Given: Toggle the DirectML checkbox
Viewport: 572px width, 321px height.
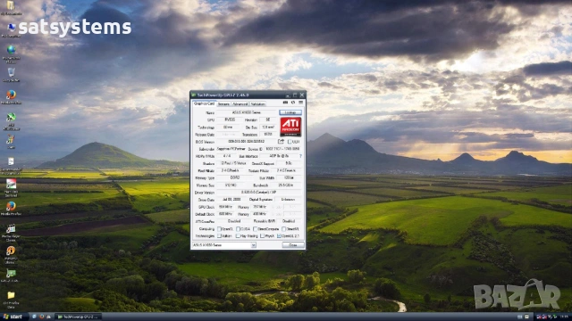Looking at the screenshot, I should (x=284, y=229).
